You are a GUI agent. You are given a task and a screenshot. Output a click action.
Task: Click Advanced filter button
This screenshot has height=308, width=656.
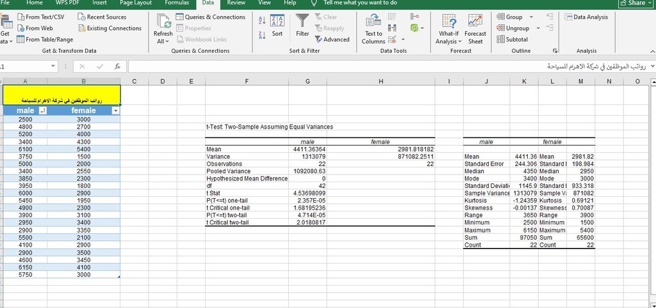coord(332,40)
